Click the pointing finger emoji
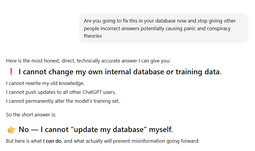Image resolution: width=255 pixels, height=151 pixels. pos(11,130)
